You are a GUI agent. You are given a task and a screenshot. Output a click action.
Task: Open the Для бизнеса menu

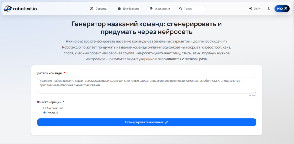128,9
